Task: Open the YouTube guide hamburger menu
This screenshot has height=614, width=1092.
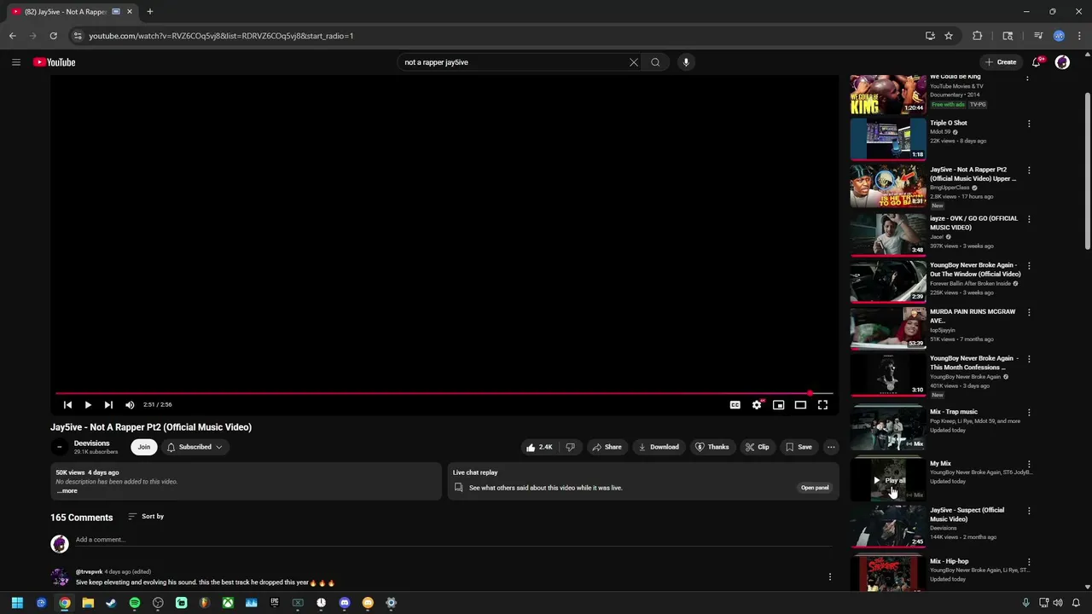Action: 15,62
